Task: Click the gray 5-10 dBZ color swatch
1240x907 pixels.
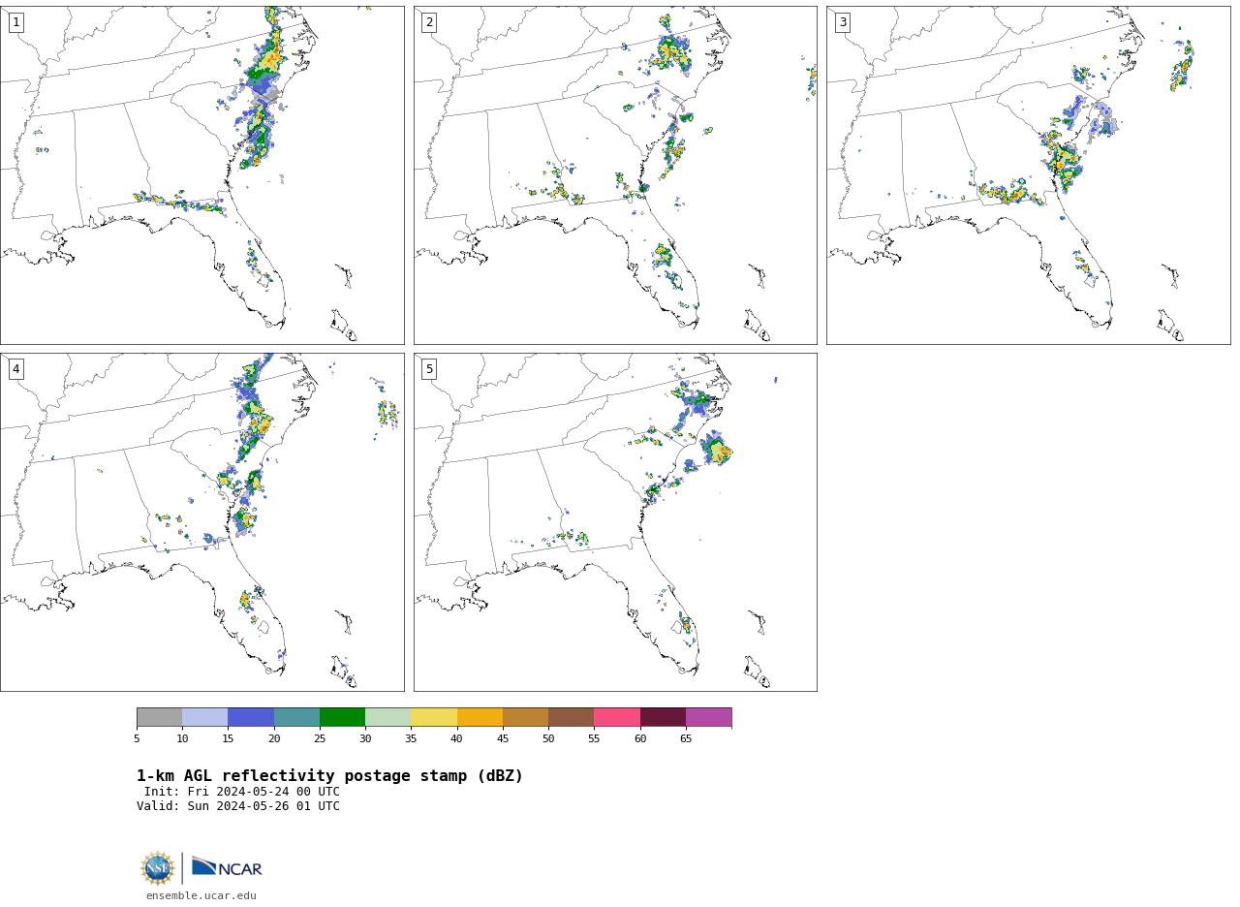Action: point(159,717)
